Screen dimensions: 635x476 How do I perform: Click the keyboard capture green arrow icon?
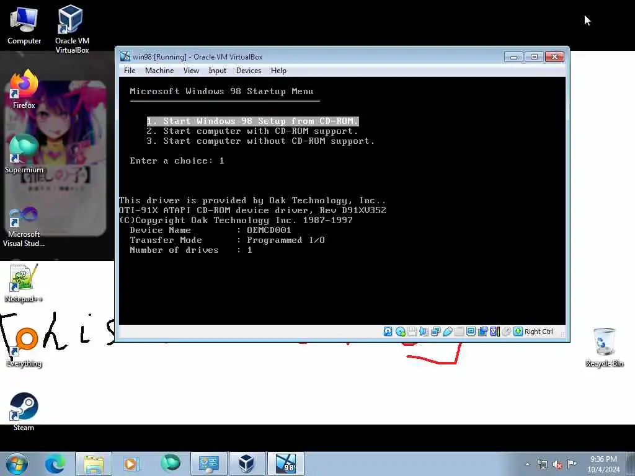[518, 332]
